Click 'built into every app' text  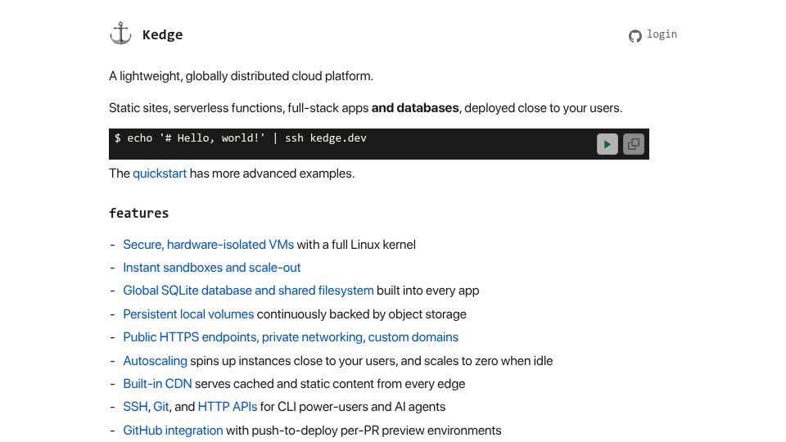pos(428,291)
